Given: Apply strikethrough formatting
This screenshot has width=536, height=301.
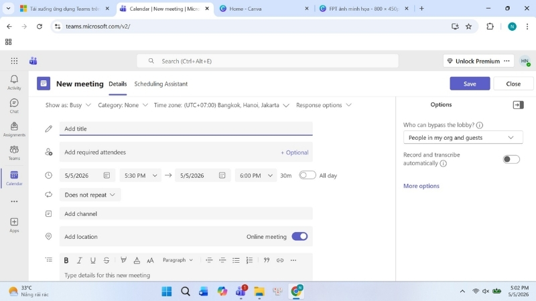Looking at the screenshot, I should click(x=107, y=260).
